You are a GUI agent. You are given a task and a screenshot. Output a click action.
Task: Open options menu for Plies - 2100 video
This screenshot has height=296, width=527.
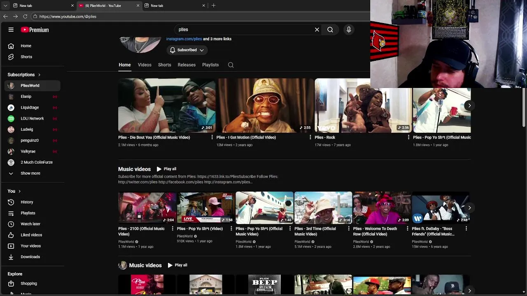click(173, 229)
